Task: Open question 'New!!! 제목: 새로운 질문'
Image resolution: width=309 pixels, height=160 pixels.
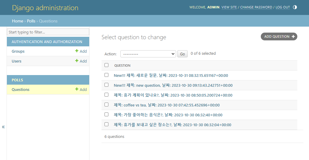Action: click(x=171, y=76)
